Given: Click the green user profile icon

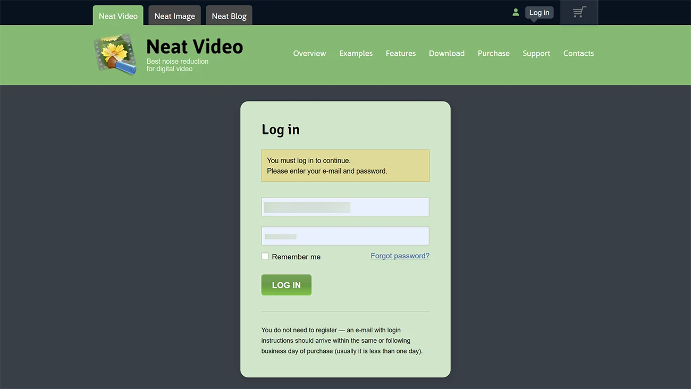Looking at the screenshot, I should (516, 12).
